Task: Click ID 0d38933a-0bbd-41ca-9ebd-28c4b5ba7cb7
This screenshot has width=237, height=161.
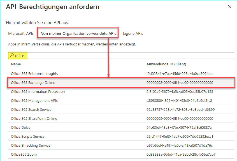Action: tap(181, 154)
